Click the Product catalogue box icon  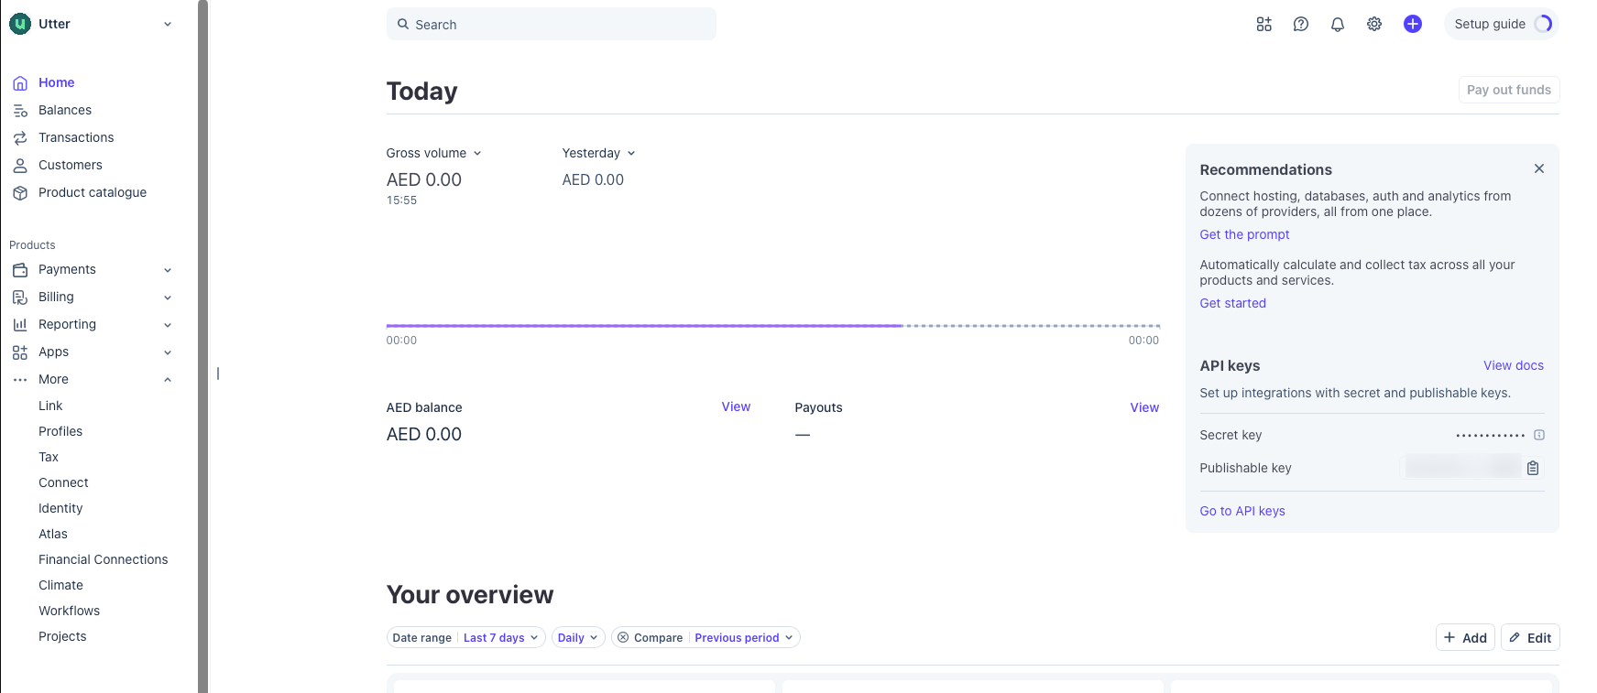coord(20,192)
